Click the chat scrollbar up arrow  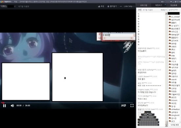[x=166, y=13]
